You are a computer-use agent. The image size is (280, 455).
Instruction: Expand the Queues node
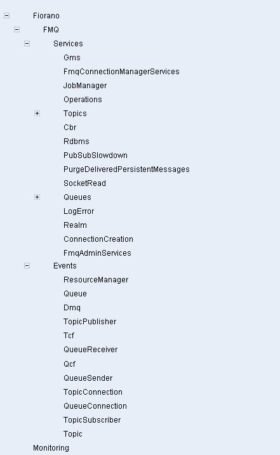click(37, 197)
